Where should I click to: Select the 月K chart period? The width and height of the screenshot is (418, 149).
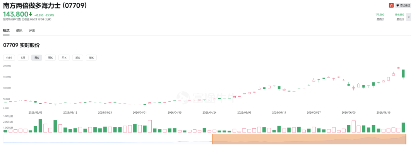tap(64, 58)
